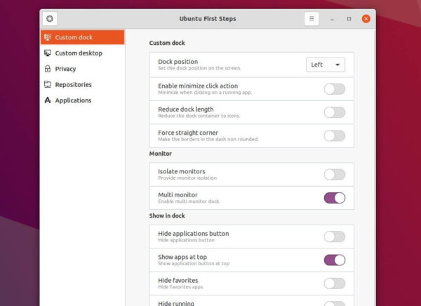Enable minimize click action toggle

click(334, 89)
